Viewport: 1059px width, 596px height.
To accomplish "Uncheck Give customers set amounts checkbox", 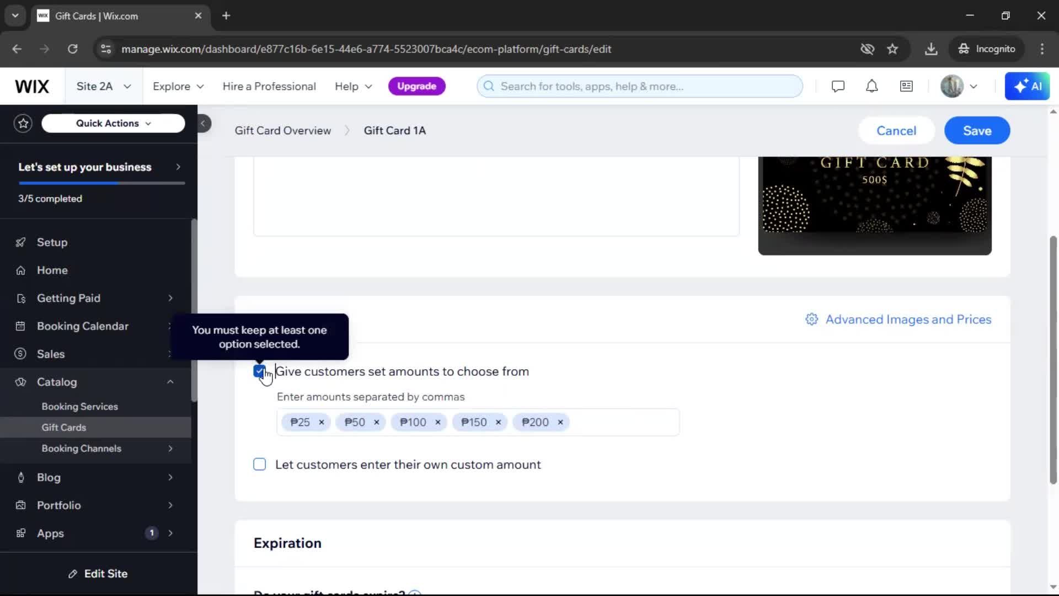I will (x=259, y=371).
